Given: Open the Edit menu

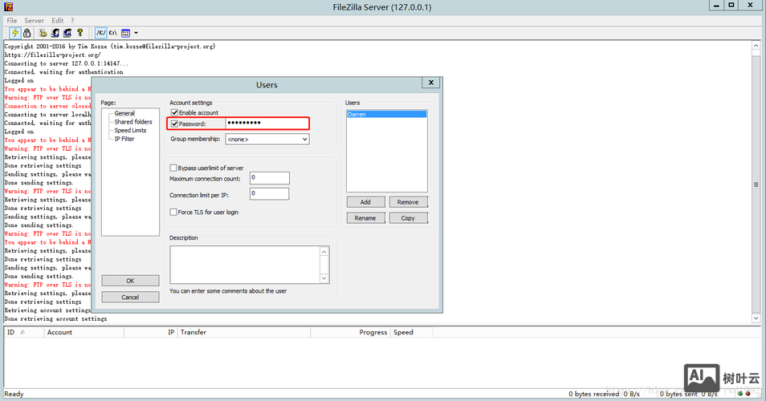Looking at the screenshot, I should [x=58, y=20].
